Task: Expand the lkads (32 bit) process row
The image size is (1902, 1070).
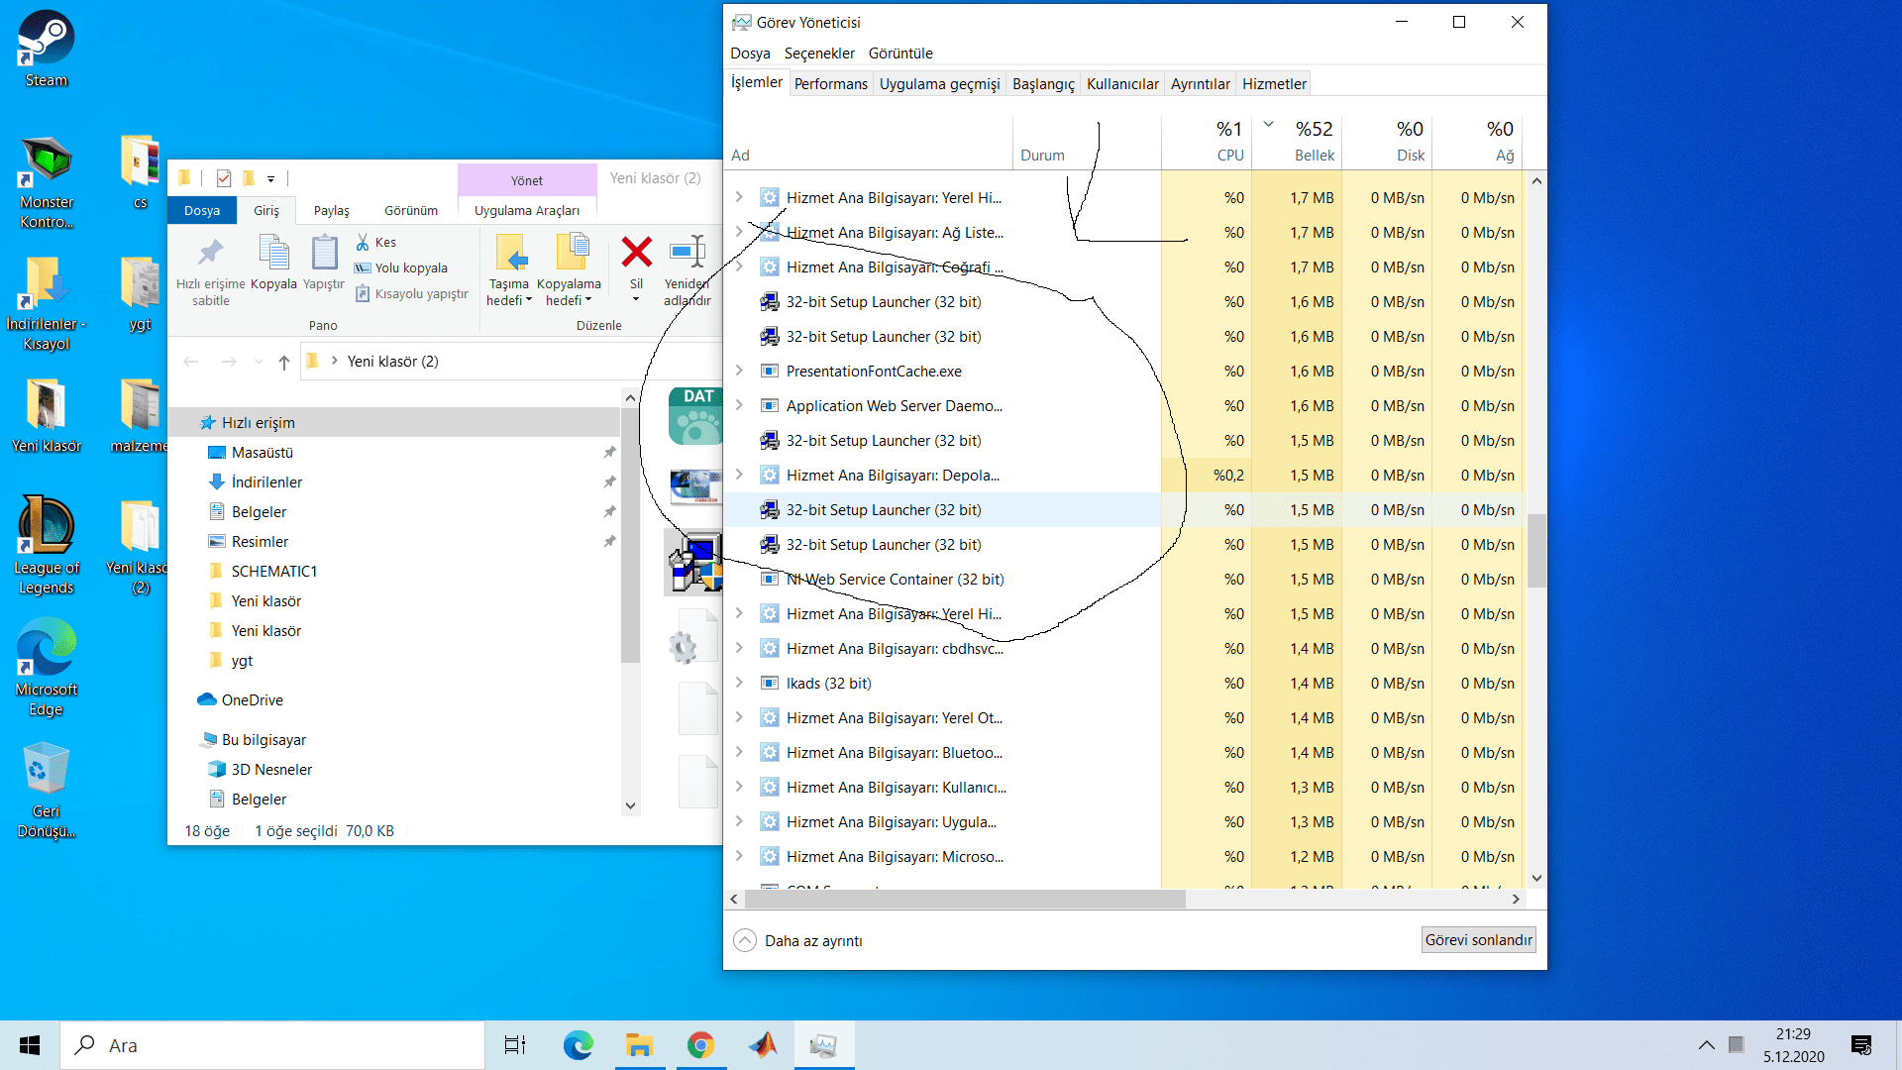Action: coord(739,683)
